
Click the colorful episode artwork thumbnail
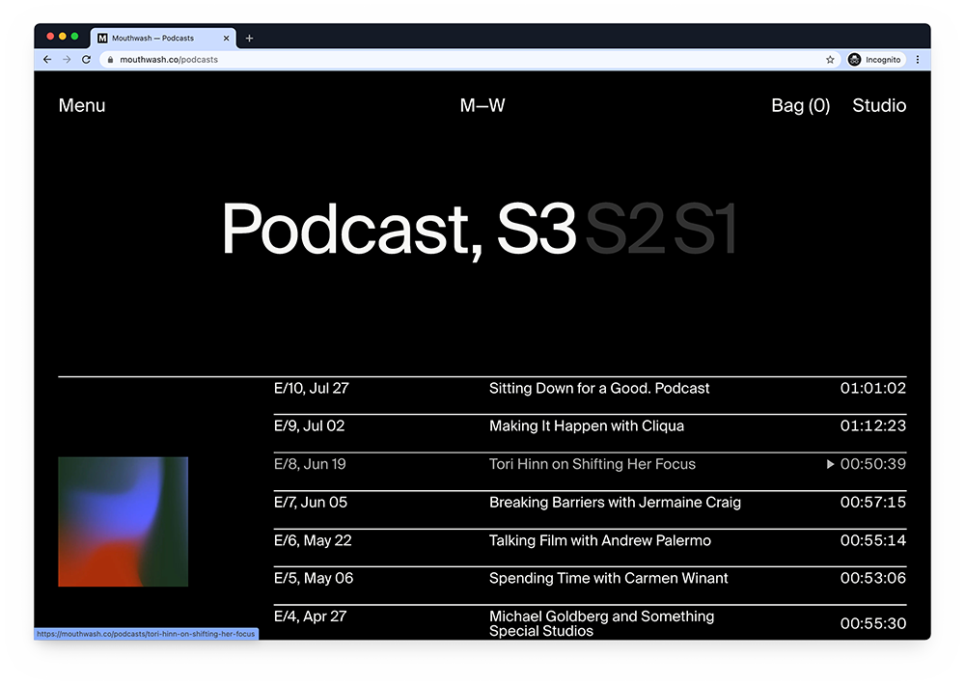click(x=123, y=522)
